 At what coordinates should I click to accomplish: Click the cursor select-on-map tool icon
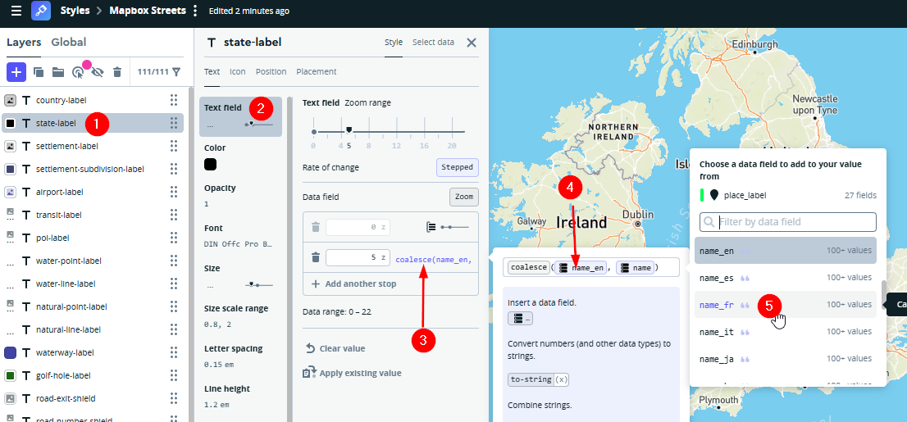78,72
